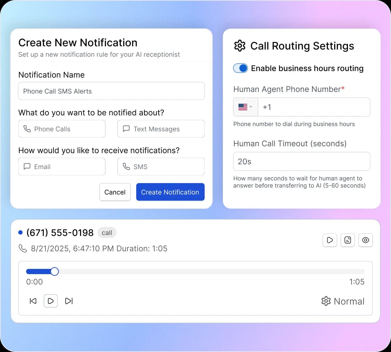Open the country flag dropdown for phone number
The height and width of the screenshot is (352, 391).
tap(245, 107)
